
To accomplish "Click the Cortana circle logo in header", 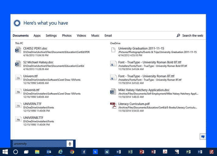I will pos(17,23).
